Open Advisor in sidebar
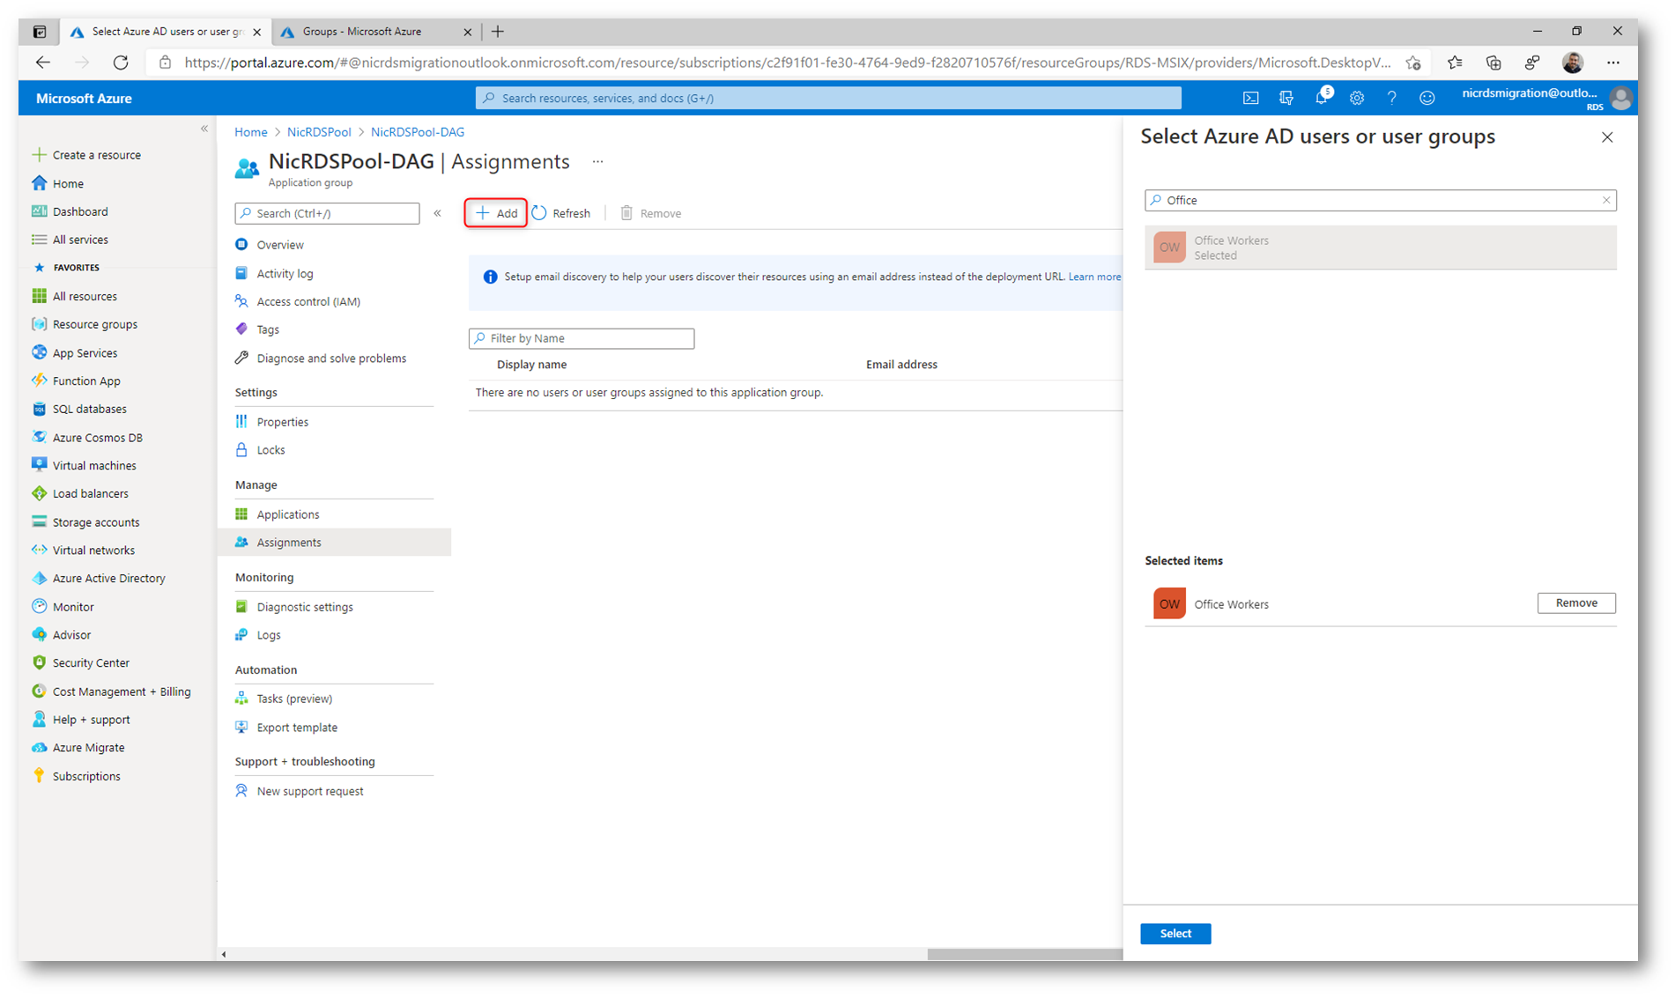Screen dimensions: 1675x998 point(71,634)
